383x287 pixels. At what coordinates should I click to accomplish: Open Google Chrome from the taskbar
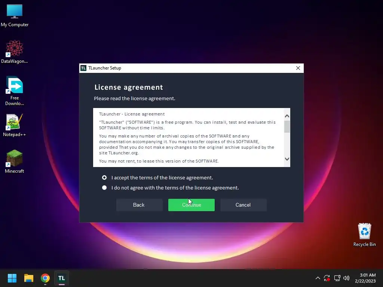pos(45,278)
